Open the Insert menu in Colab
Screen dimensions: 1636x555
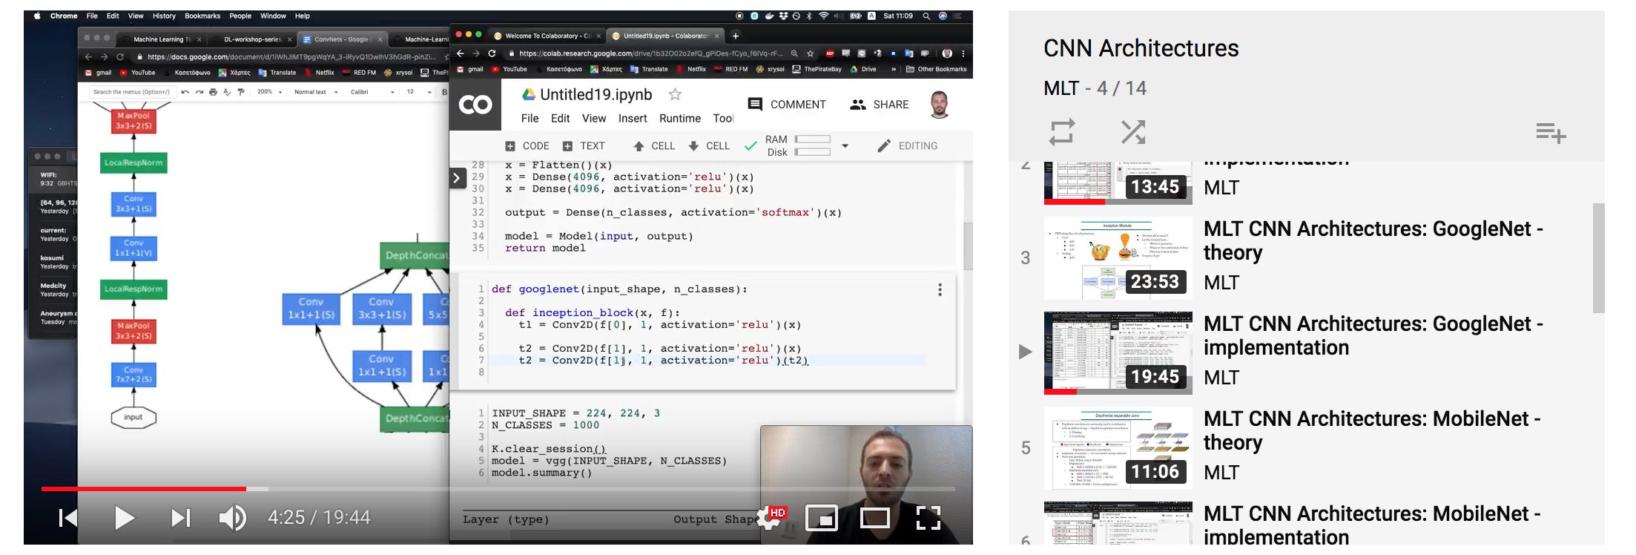(633, 119)
